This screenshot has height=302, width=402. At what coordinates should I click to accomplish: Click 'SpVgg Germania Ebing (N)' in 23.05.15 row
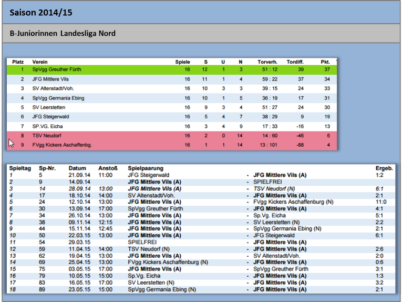pyautogui.click(x=162, y=289)
